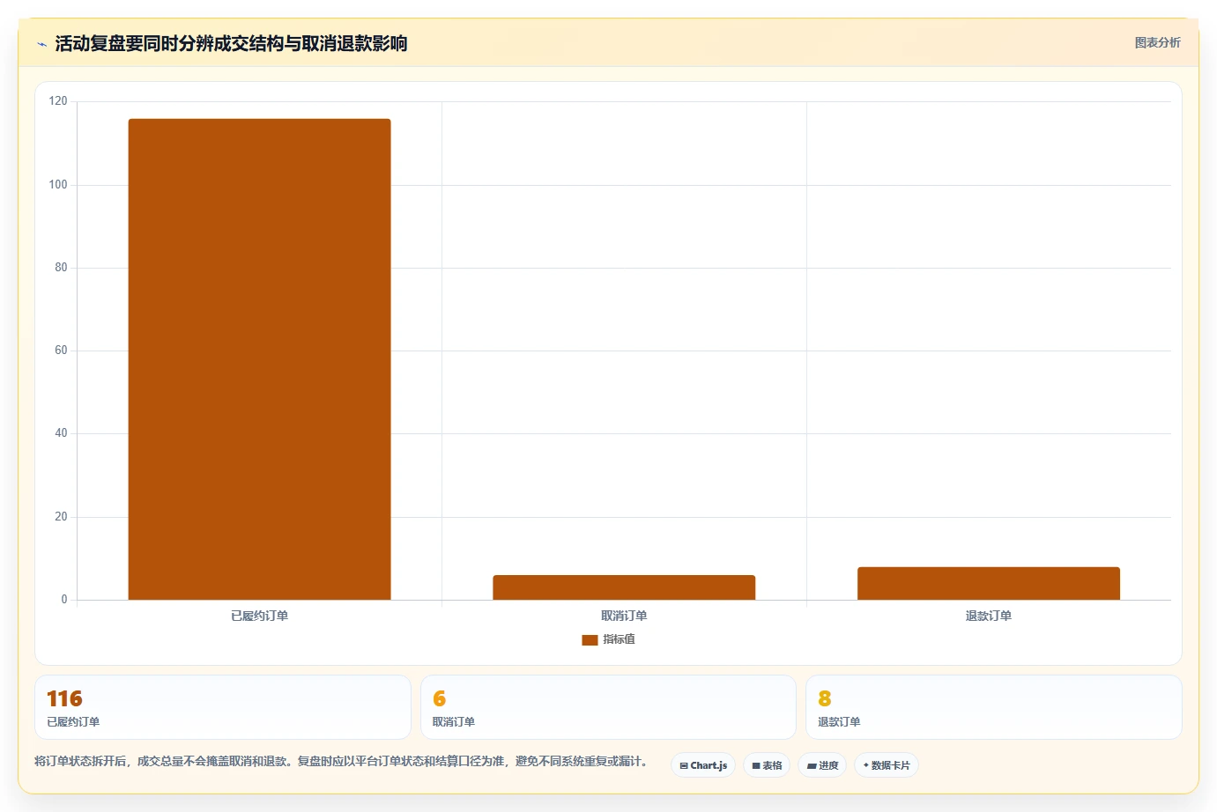
Task: Click the summary sentence starting 将订单状态拆开后
Action: coord(342,761)
